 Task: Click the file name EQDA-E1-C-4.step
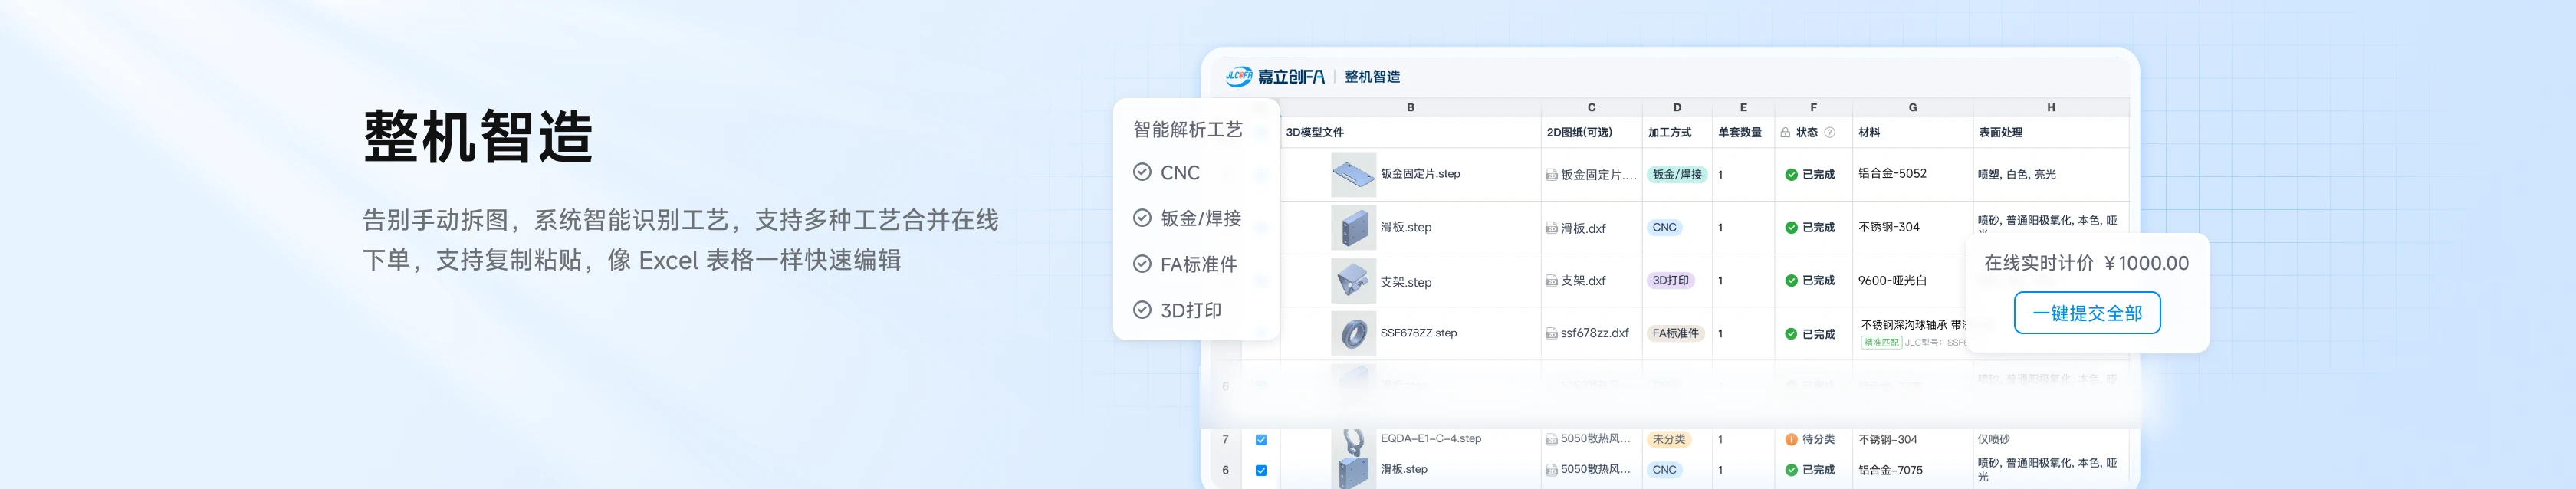1430,439
